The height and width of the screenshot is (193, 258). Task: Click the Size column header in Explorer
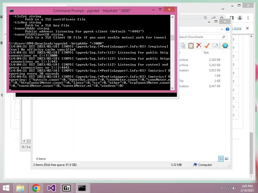tap(212, 53)
